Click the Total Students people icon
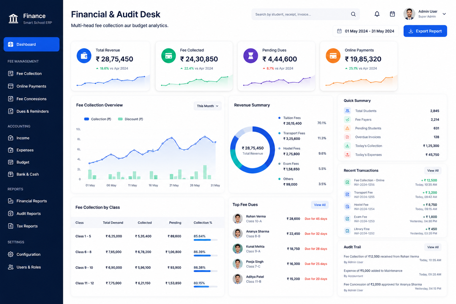Screen dimensions: 456x304 point(347,111)
